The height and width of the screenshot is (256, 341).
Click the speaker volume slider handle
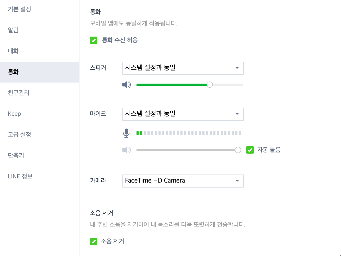click(210, 85)
